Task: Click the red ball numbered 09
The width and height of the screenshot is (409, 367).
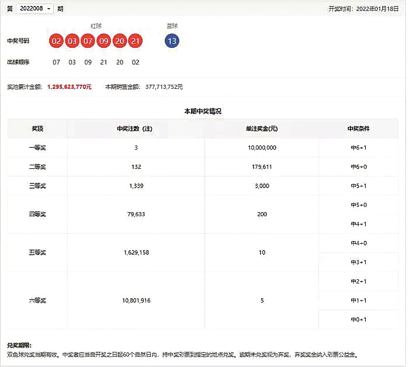Action: [103, 41]
